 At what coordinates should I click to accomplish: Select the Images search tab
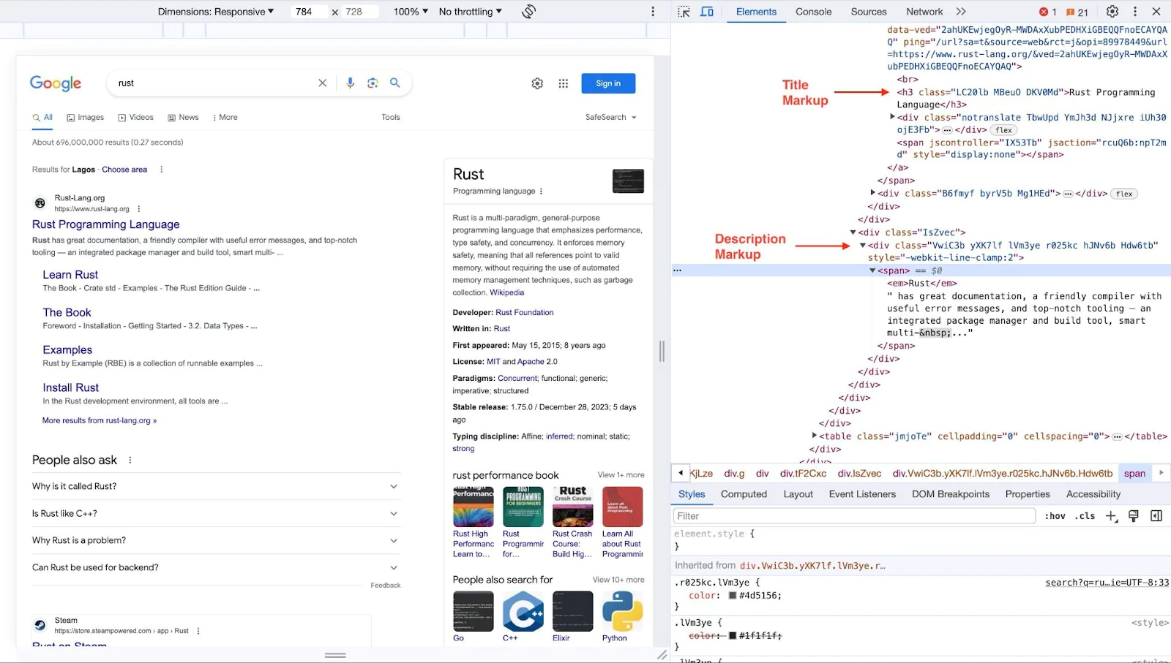click(x=86, y=118)
